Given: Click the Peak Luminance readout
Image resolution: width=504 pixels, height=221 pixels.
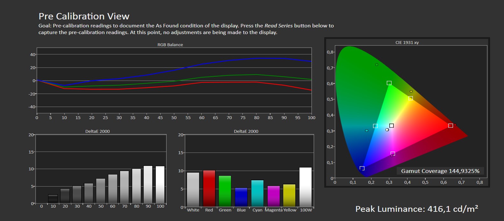Looking at the screenshot, I should (x=417, y=209).
